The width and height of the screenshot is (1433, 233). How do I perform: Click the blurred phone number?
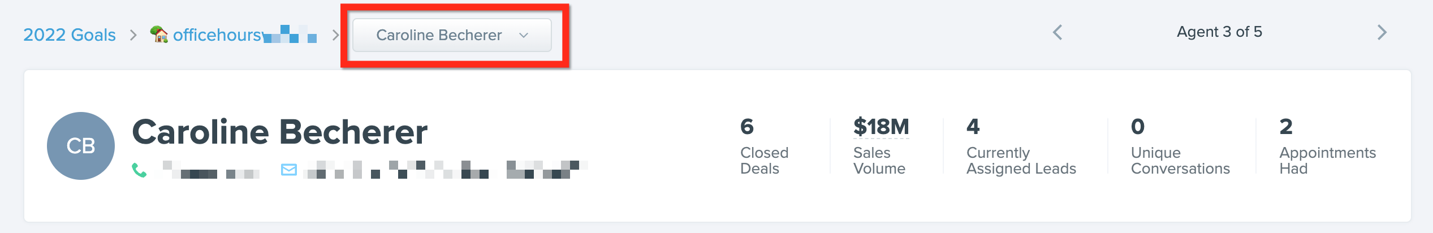click(x=211, y=170)
